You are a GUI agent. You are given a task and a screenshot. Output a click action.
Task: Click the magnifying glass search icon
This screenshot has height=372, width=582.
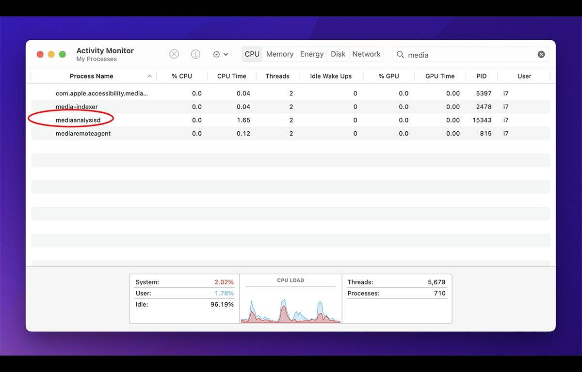(401, 55)
